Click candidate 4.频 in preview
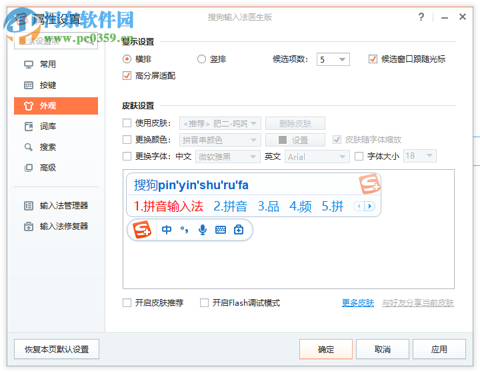Viewport: 480px width, 373px height. point(301,206)
